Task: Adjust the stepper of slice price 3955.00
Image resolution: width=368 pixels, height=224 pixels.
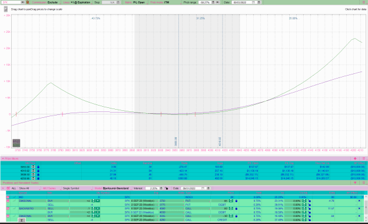Action: point(34,167)
